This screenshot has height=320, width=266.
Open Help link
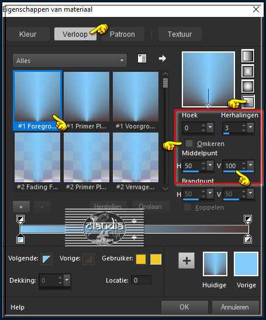18,307
